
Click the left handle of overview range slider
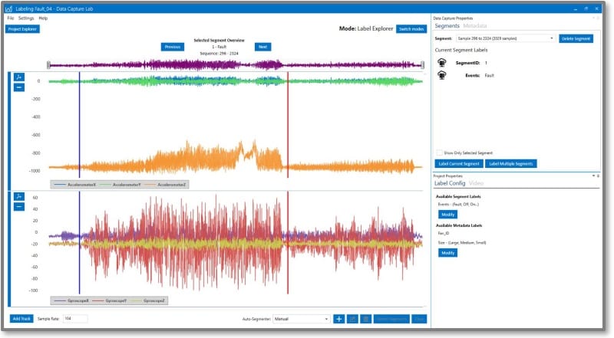(49, 65)
